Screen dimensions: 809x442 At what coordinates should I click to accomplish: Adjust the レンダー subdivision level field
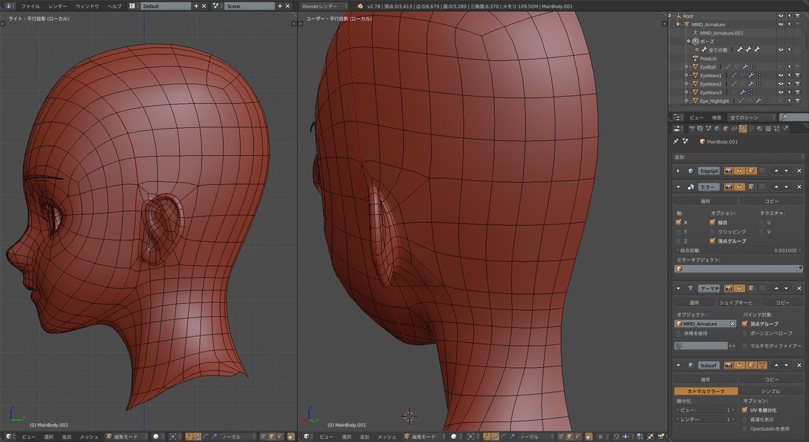705,419
